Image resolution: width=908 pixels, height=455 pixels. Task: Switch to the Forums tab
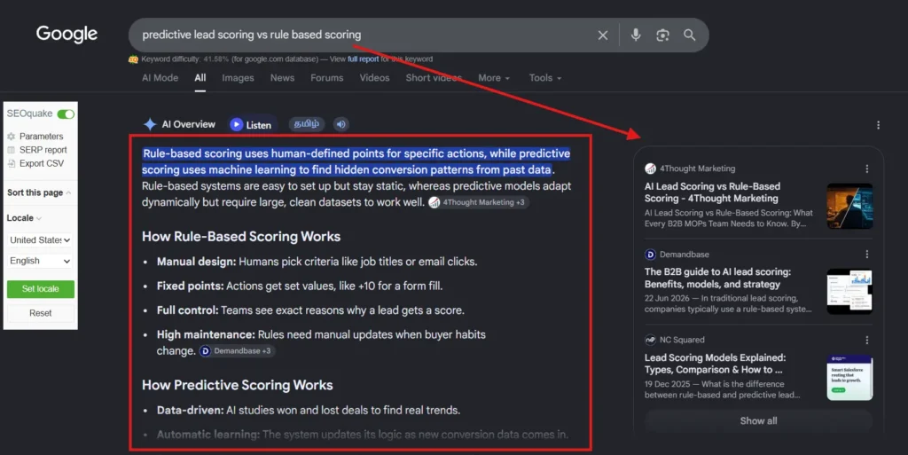coord(326,77)
